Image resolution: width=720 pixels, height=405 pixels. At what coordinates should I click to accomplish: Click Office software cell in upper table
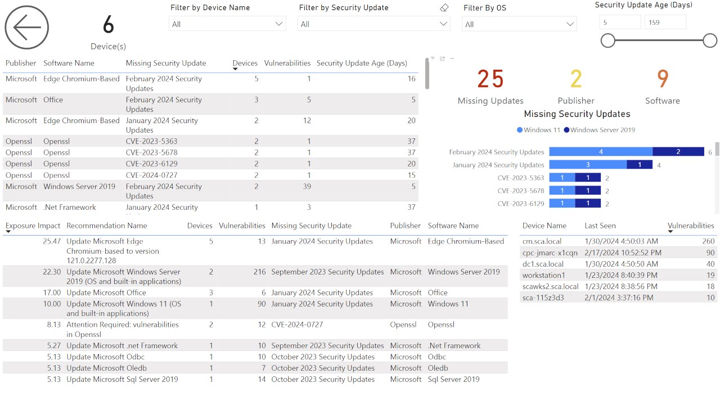click(53, 100)
